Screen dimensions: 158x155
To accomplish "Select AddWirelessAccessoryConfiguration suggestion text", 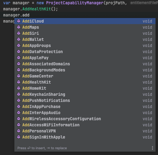I will [x=61, y=119].
